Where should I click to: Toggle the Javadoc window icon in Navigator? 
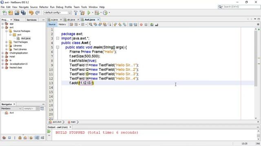pyautogui.click(x=42, y=109)
